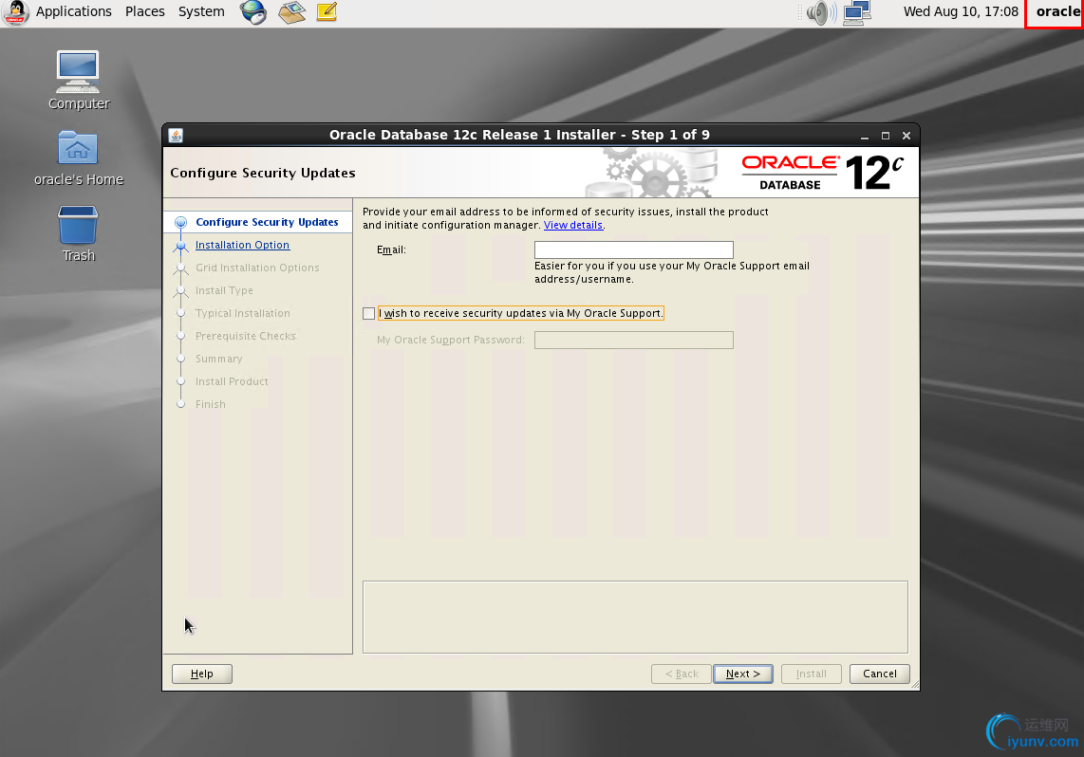Click the Help button
1084x757 pixels.
coord(202,674)
